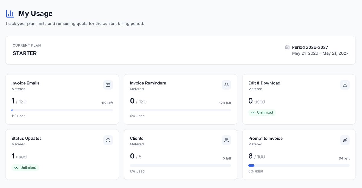The width and height of the screenshot is (362, 188).
Task: Click the bar chart icon beside My Usage
Action: [10, 14]
